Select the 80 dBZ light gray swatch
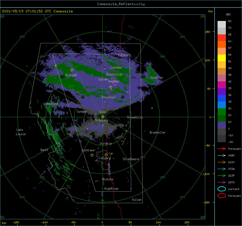 coord(222,24)
